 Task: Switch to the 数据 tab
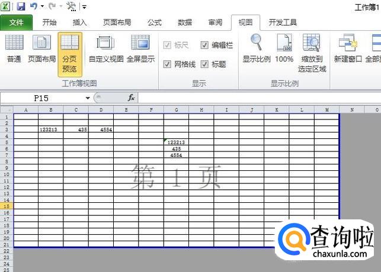tap(185, 22)
